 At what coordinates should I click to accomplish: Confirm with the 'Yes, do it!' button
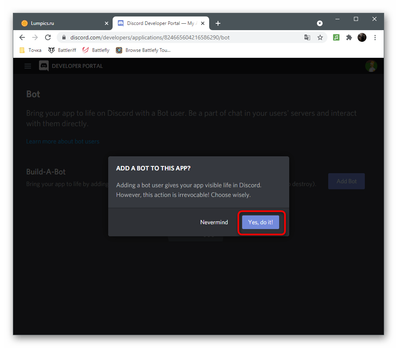point(260,222)
